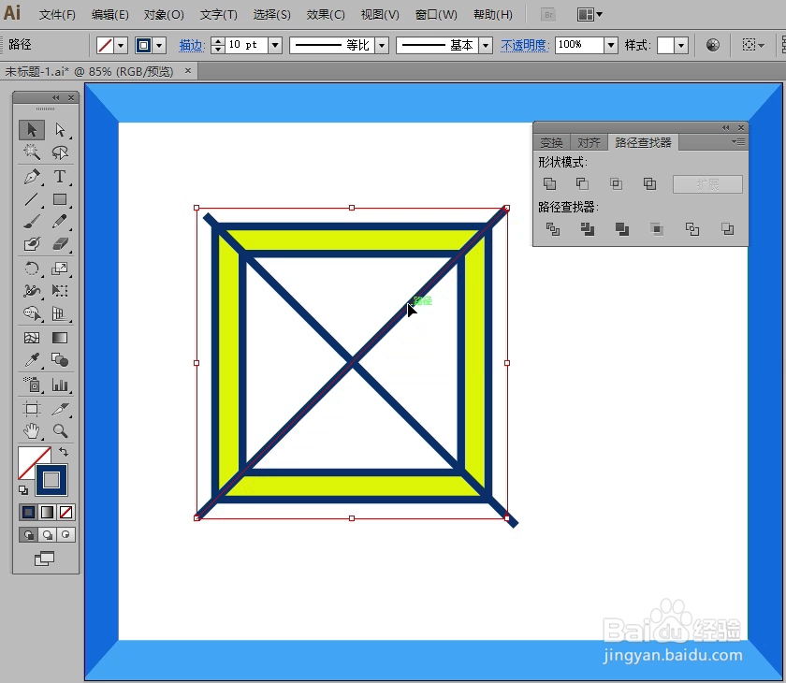
Task: Select the Warp tool
Action: click(32, 291)
